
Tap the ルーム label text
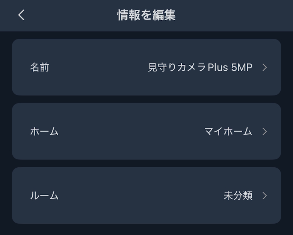tap(44, 196)
